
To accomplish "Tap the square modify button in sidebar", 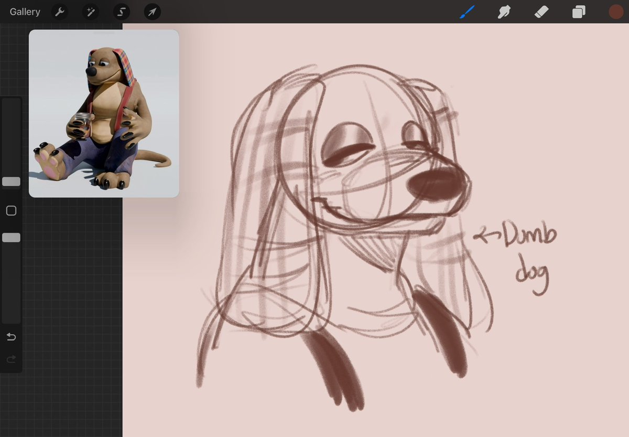I will click(x=11, y=210).
